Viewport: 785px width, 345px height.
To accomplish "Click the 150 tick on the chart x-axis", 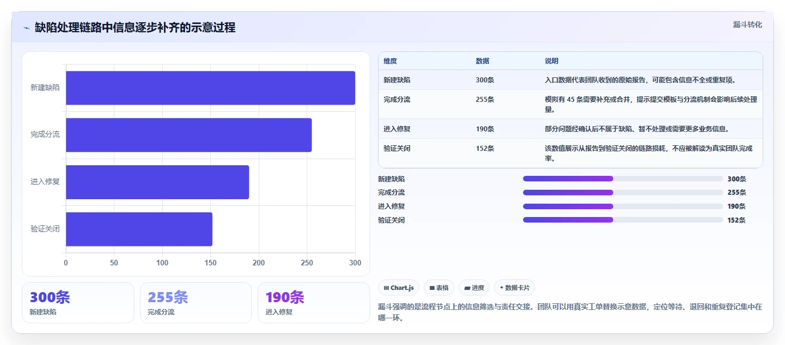I will pyautogui.click(x=210, y=263).
